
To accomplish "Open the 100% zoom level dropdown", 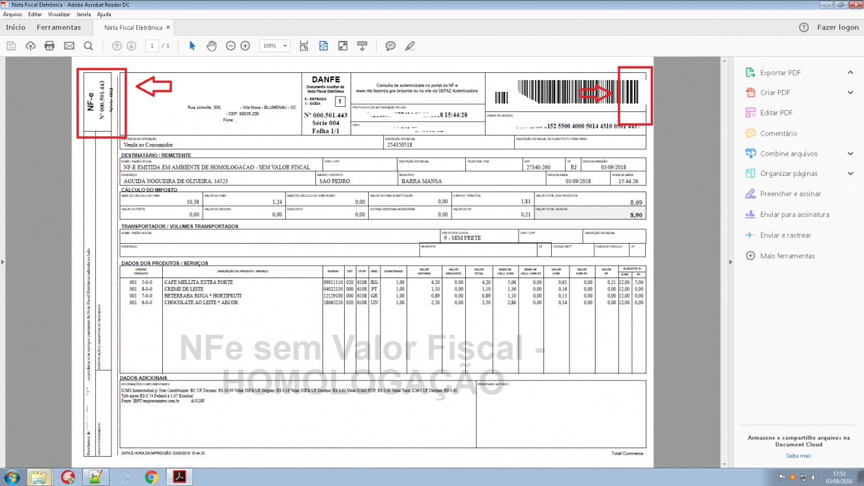I will point(276,46).
